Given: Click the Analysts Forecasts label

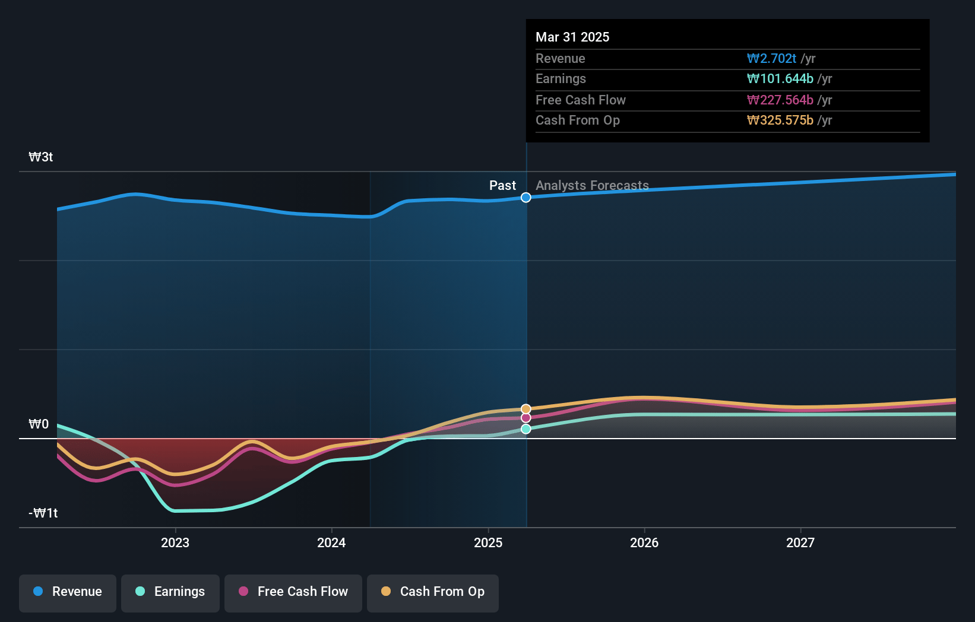Looking at the screenshot, I should pos(592,185).
